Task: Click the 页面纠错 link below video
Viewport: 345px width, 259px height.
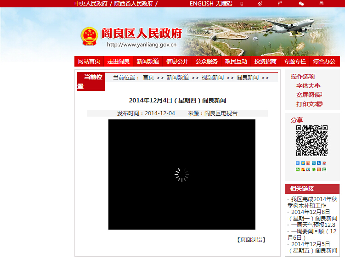Action: [x=251, y=240]
